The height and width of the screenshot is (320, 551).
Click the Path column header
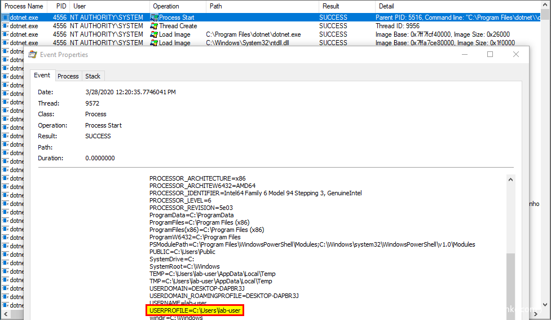tap(215, 6)
